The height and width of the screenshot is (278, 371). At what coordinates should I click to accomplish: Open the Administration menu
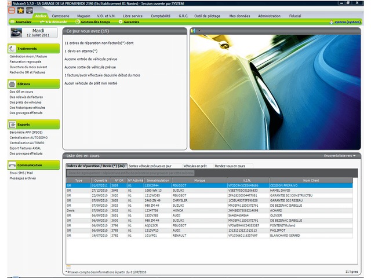269,16
